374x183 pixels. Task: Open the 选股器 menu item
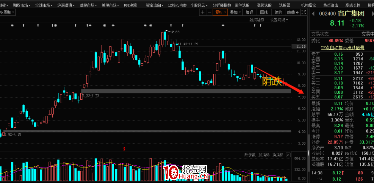(285, 5)
